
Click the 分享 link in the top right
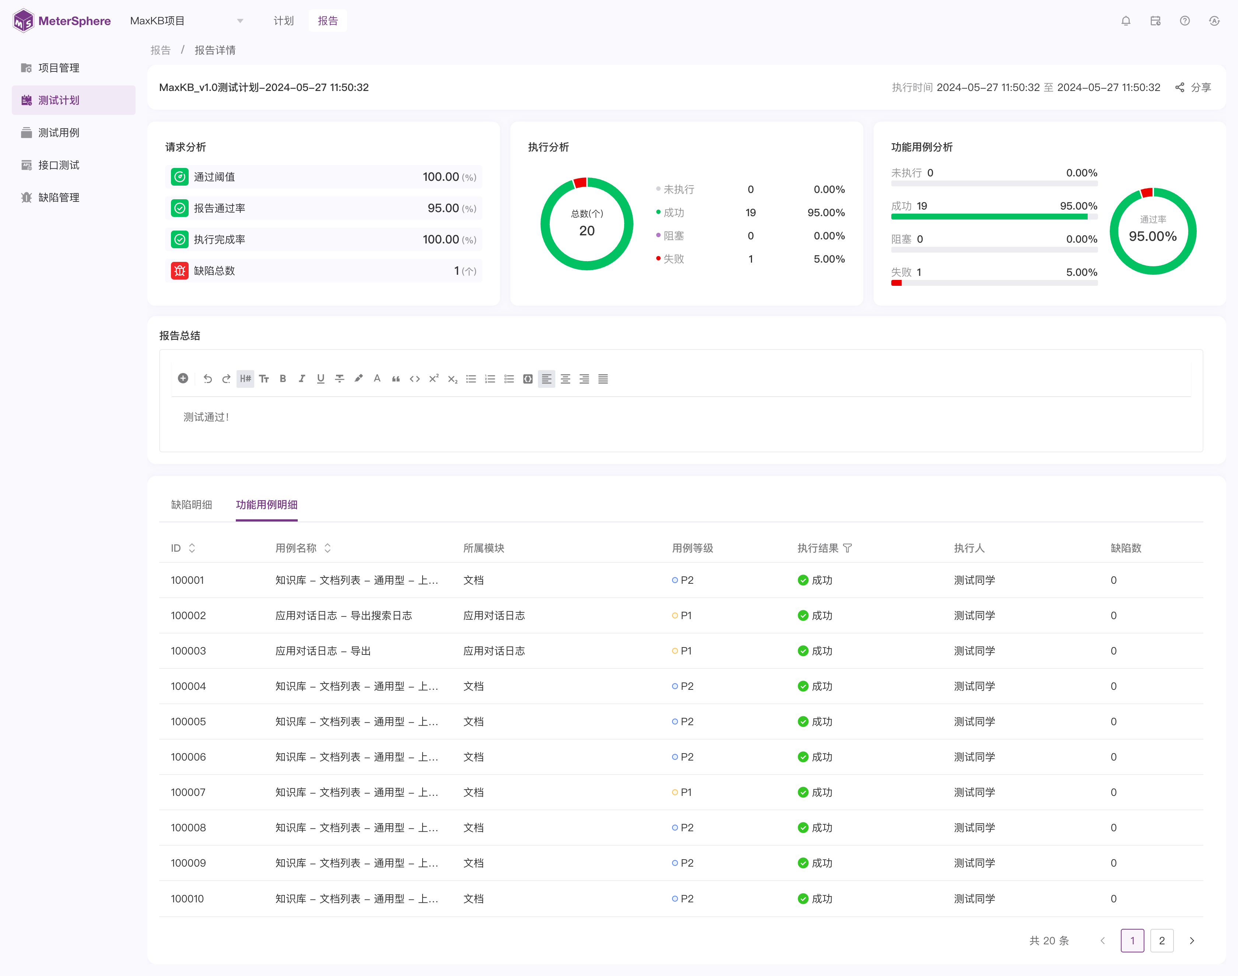click(x=1201, y=87)
